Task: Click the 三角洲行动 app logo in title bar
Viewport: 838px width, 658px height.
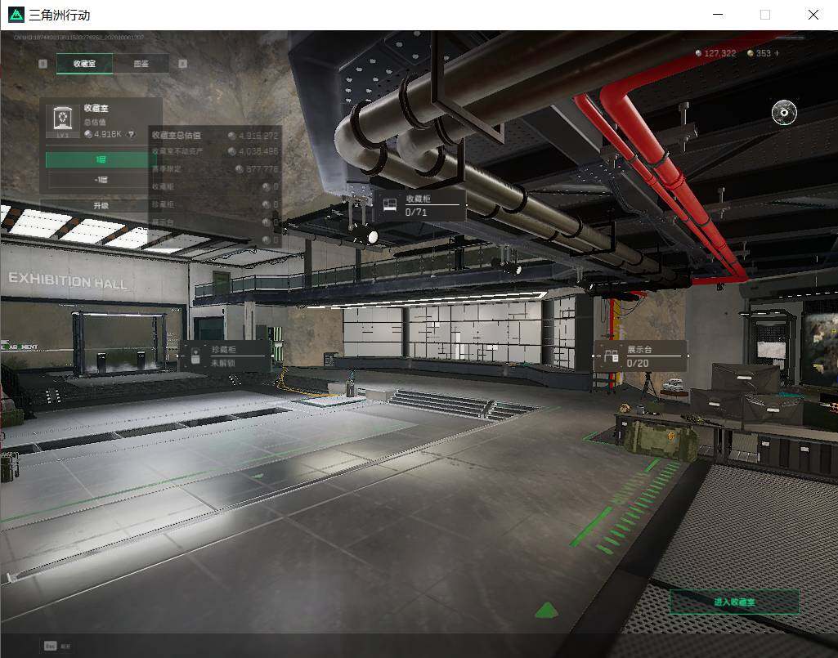Action: (x=16, y=15)
